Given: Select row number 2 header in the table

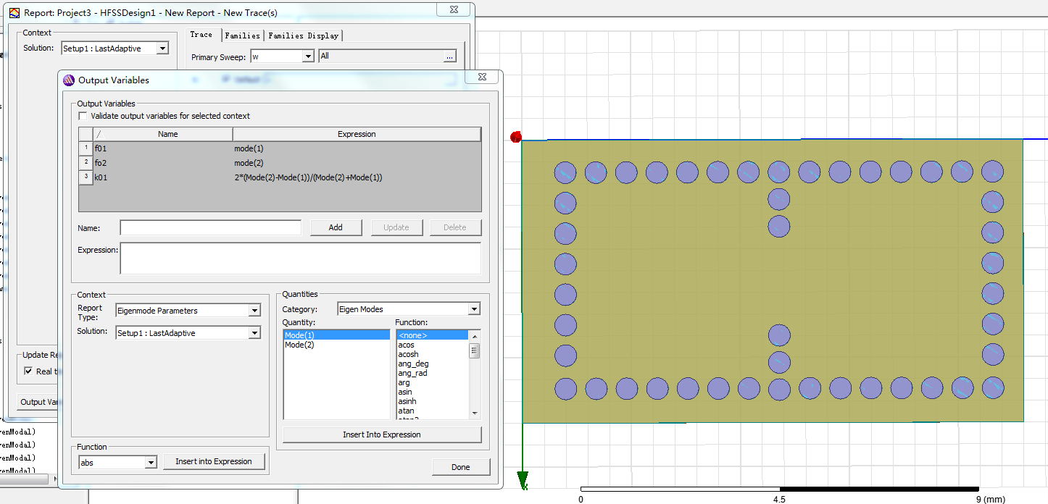Looking at the screenshot, I should 86,163.
